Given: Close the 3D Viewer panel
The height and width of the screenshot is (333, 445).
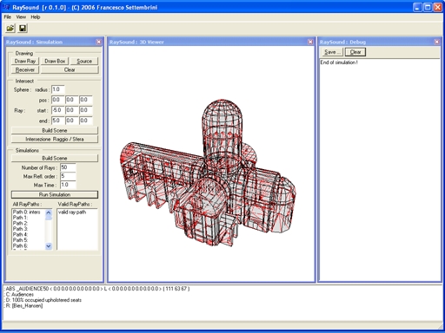Looking at the screenshot, I should [310, 42].
